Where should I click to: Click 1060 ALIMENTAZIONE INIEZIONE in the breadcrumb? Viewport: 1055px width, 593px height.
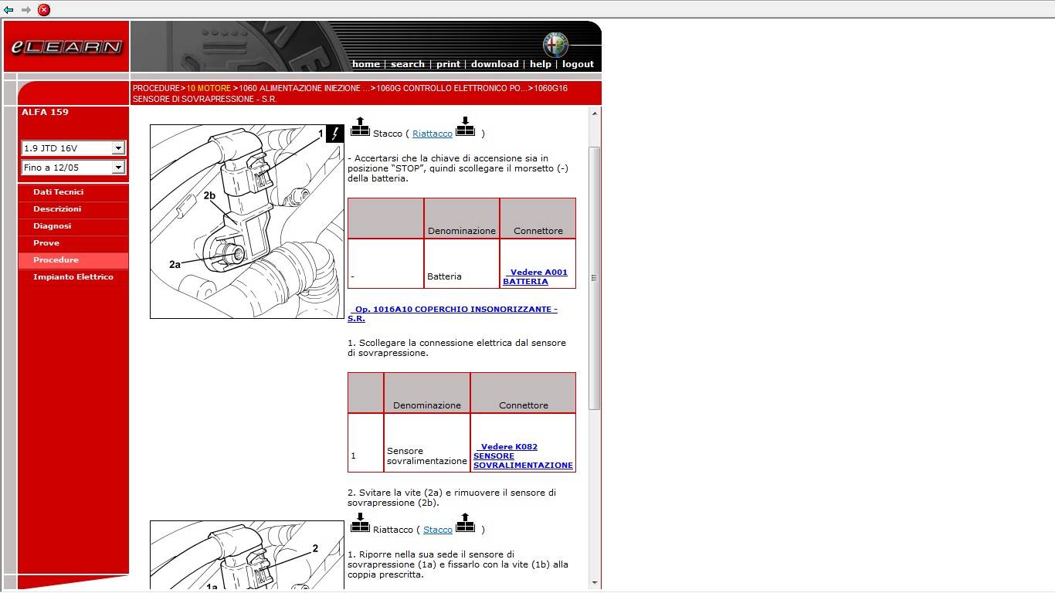(304, 89)
